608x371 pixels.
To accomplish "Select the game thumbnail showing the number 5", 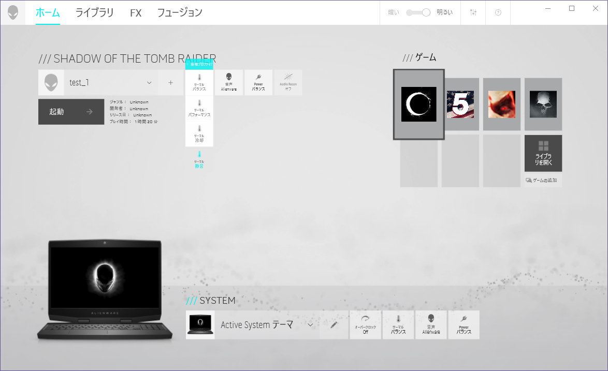I will pos(460,104).
